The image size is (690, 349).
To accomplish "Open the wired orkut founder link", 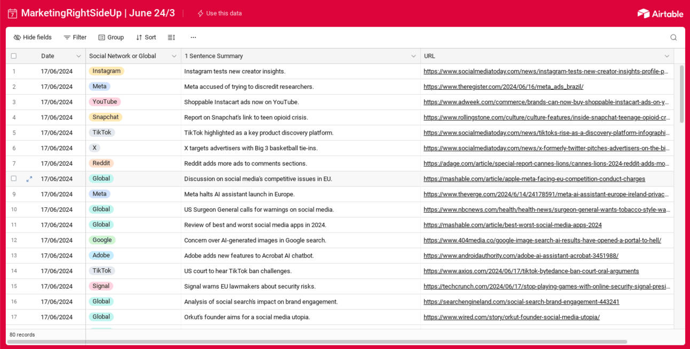I will tap(512, 317).
